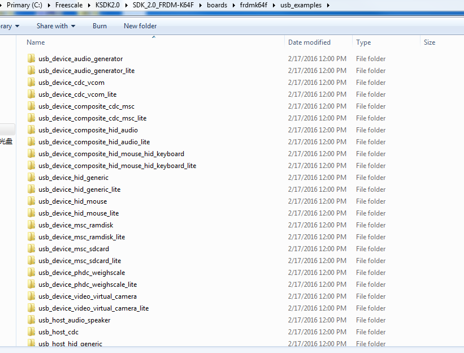Go to SDK_2.0_FRDM-K64F in address bar
Screen dimensions: 464x353
163,5
